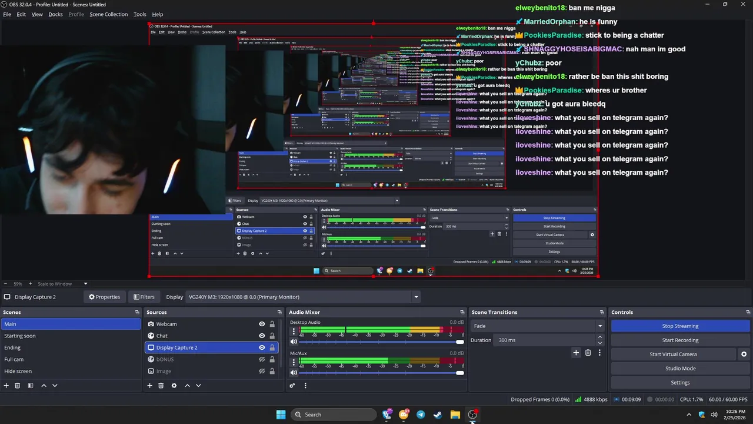Mute the Mic/Aux speaker icon
The width and height of the screenshot is (753, 424).
point(294,372)
